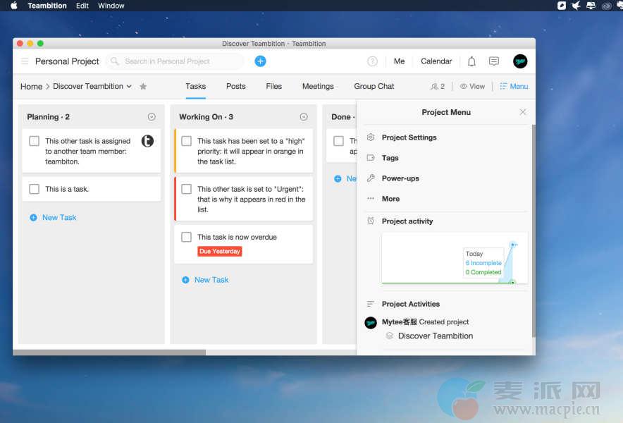
Task: Open the Working On list dropdown
Action: click(304, 117)
